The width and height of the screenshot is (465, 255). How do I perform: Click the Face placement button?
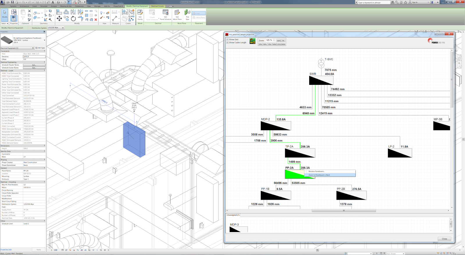199,13
